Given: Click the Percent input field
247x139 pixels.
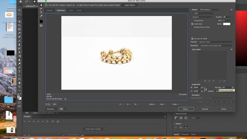Looking at the screenshot, I should pyautogui.click(x=227, y=88).
